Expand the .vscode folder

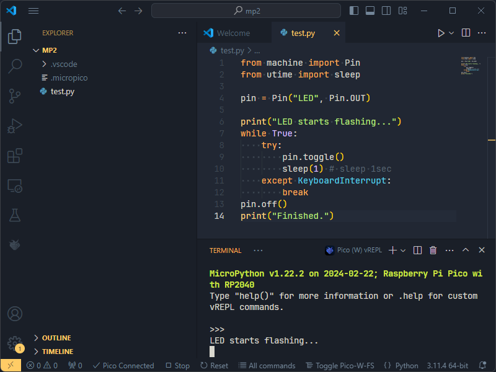63,64
